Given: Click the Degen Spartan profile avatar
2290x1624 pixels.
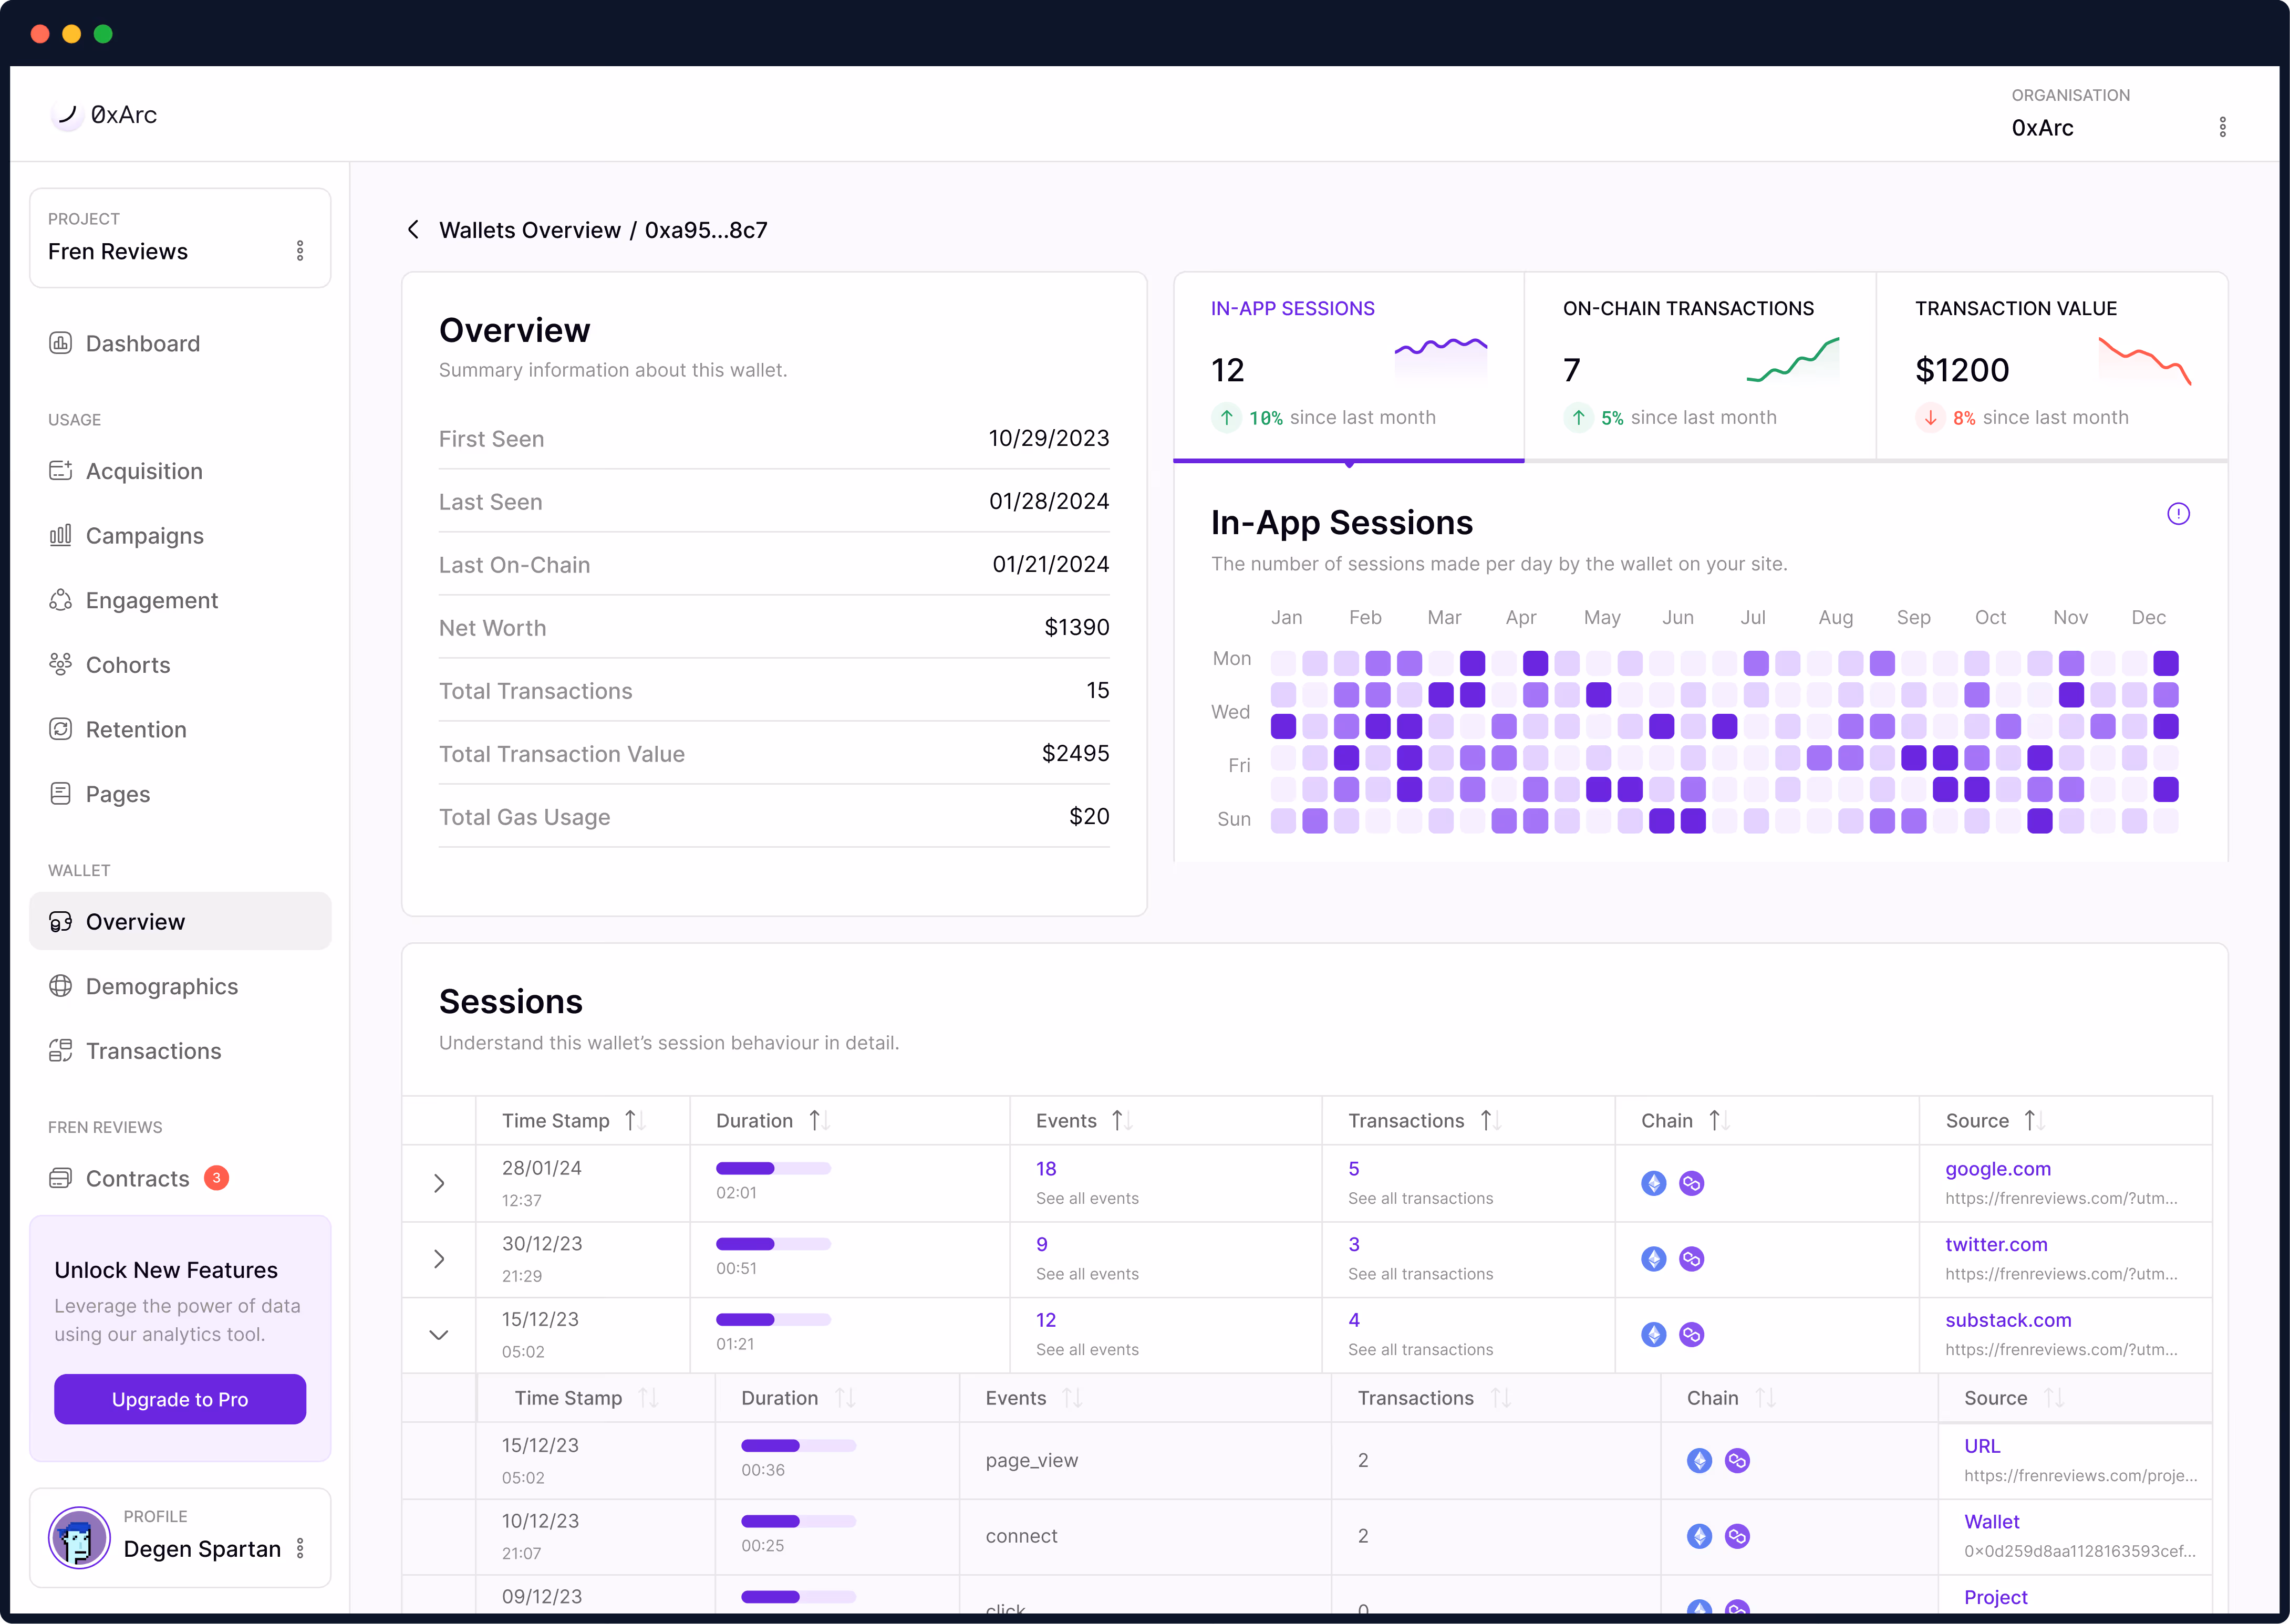Looking at the screenshot, I should click(79, 1538).
